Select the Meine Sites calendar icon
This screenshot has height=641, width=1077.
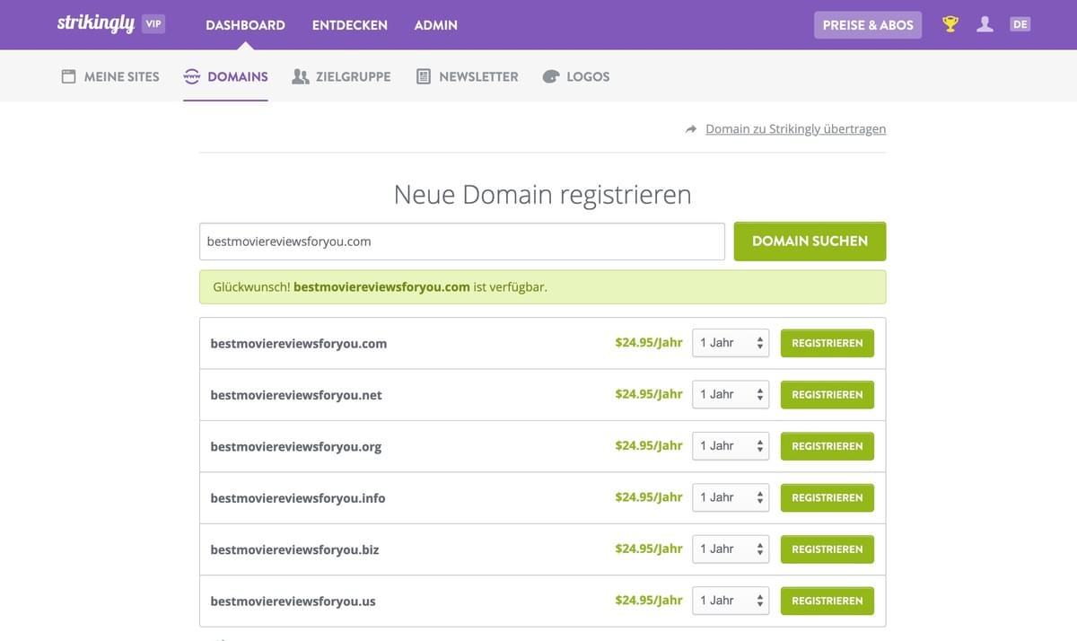tap(67, 76)
